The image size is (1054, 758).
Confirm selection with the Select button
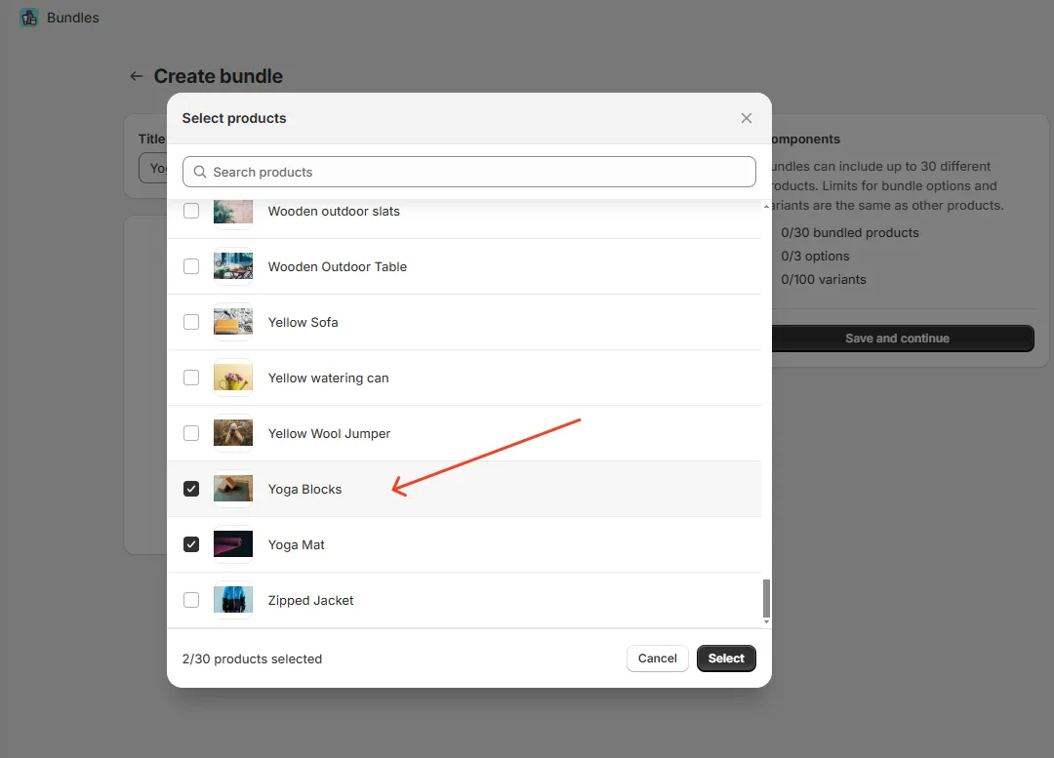point(726,658)
